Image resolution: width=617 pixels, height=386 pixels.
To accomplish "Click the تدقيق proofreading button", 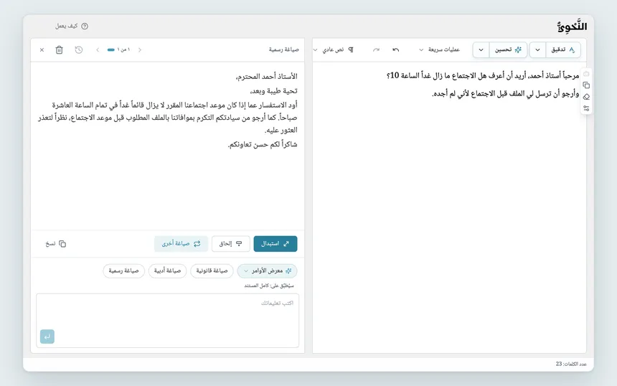I will [563, 50].
